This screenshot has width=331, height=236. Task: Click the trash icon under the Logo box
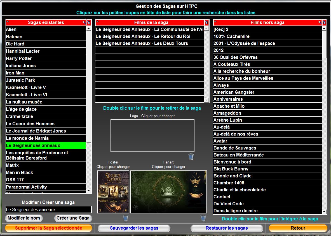[x=191, y=156]
